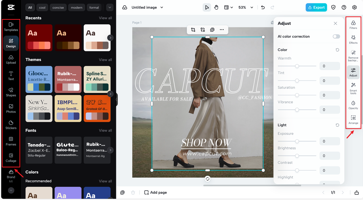This screenshot has width=363, height=200.
Task: Open the help question mark icon
Action: (x=344, y=7)
